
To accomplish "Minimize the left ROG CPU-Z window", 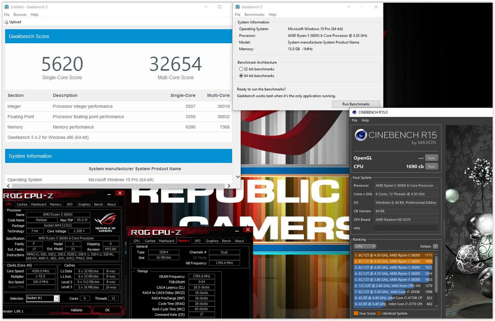I will tap(109, 194).
